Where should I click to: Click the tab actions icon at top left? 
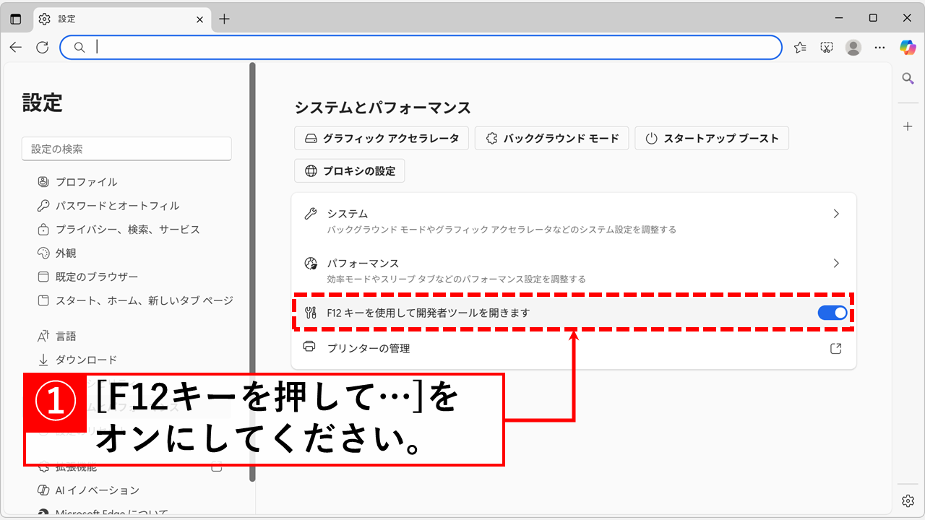15,19
